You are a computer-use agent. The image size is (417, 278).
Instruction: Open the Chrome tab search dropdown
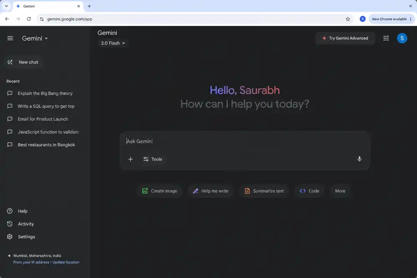pos(6,6)
